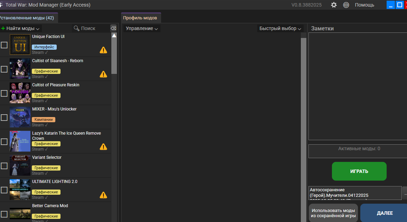This screenshot has height=222, width=407.
Task: Click the Графические tag on Variant Selector
Action: 46,168
